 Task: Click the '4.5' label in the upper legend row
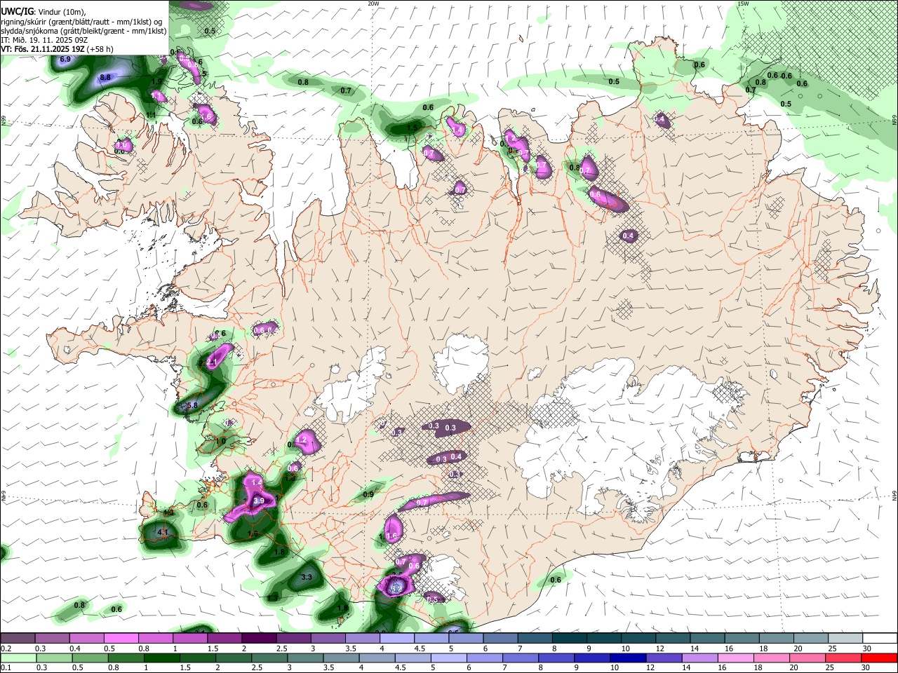coord(420,648)
